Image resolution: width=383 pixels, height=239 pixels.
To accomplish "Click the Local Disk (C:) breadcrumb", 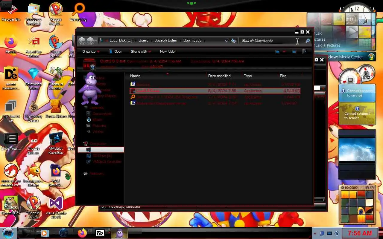I will click(121, 40).
